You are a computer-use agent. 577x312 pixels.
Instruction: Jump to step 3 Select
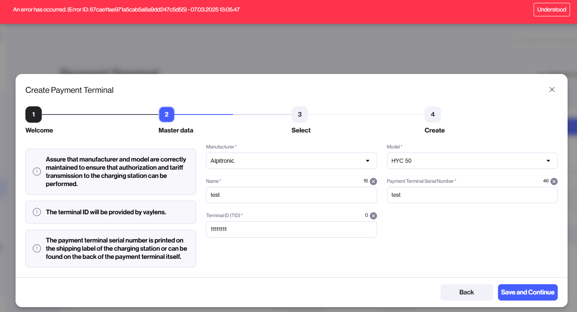click(x=300, y=114)
